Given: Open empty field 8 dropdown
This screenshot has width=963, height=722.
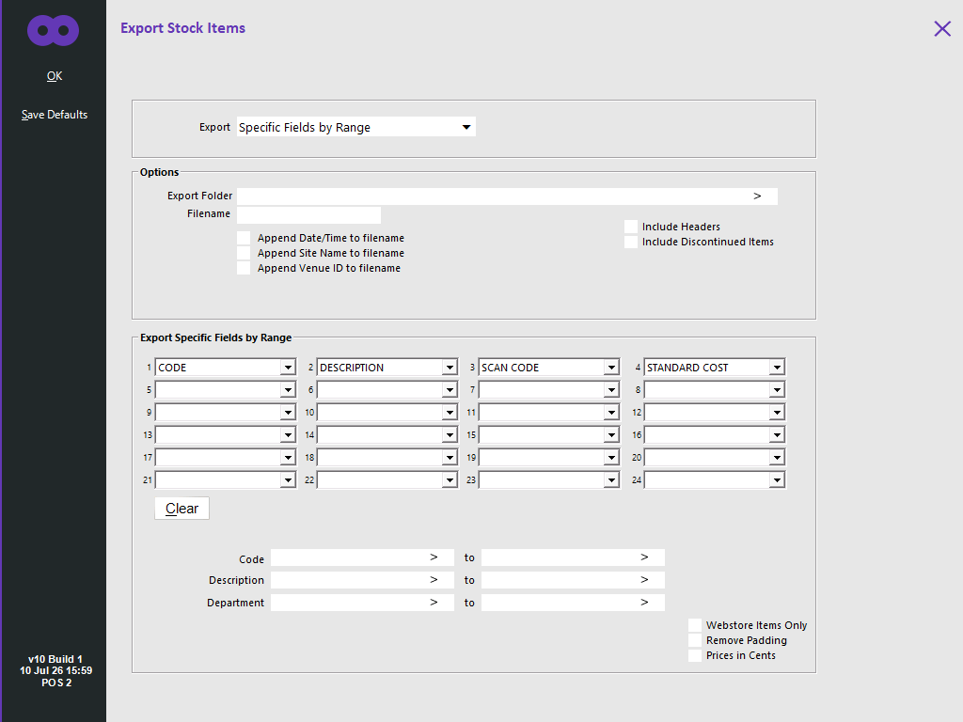Looking at the screenshot, I should pos(777,390).
